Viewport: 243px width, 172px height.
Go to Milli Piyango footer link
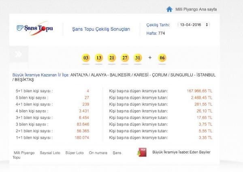(x=24, y=153)
